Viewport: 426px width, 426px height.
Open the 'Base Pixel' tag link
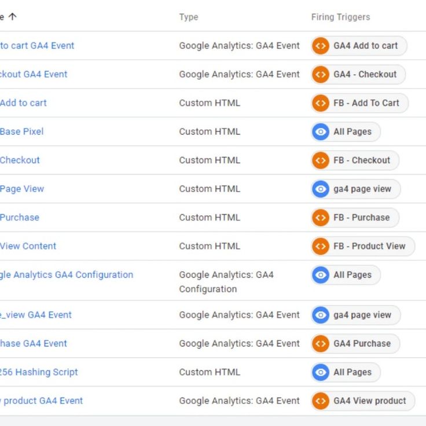point(22,131)
